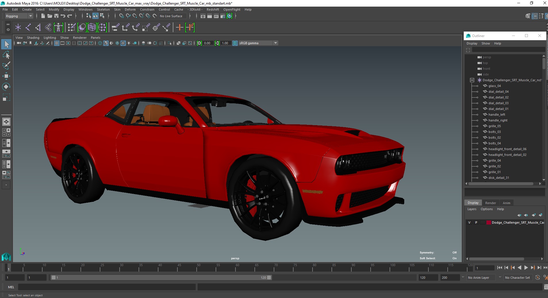Click the Outliner search field
Screen dimensions: 548x298
508,50
